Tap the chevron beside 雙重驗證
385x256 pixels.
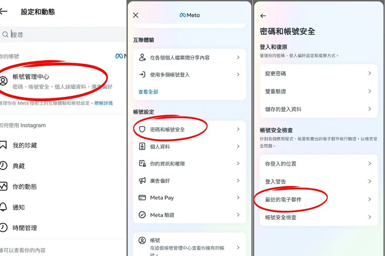(370, 91)
